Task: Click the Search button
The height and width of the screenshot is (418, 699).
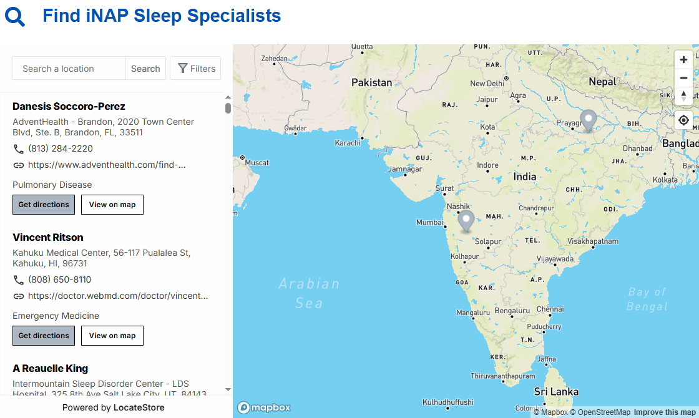Action: point(145,69)
